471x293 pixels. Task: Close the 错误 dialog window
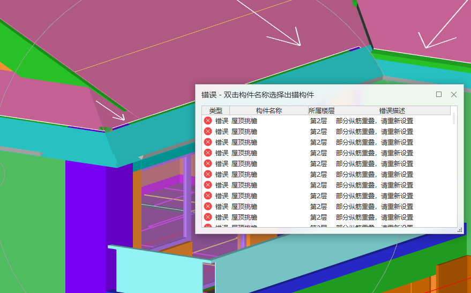point(453,95)
